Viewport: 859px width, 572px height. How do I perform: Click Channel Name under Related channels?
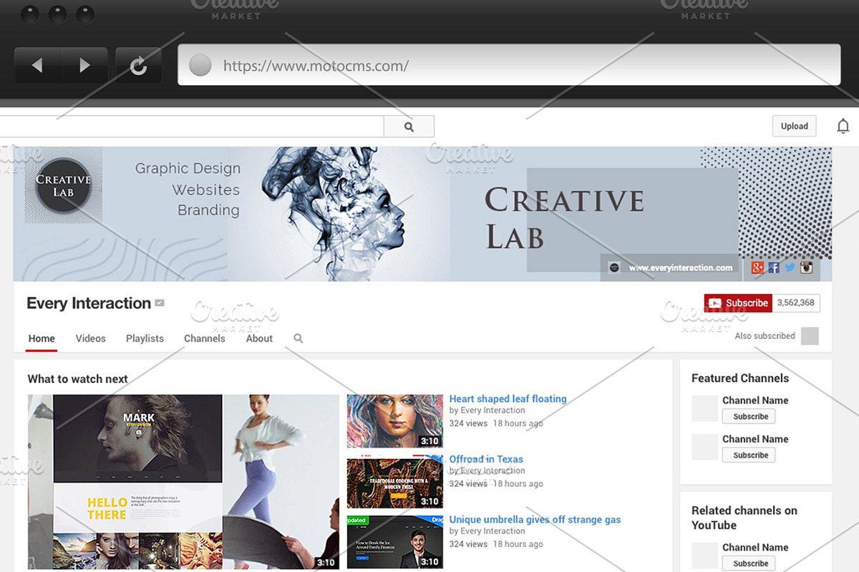755,548
